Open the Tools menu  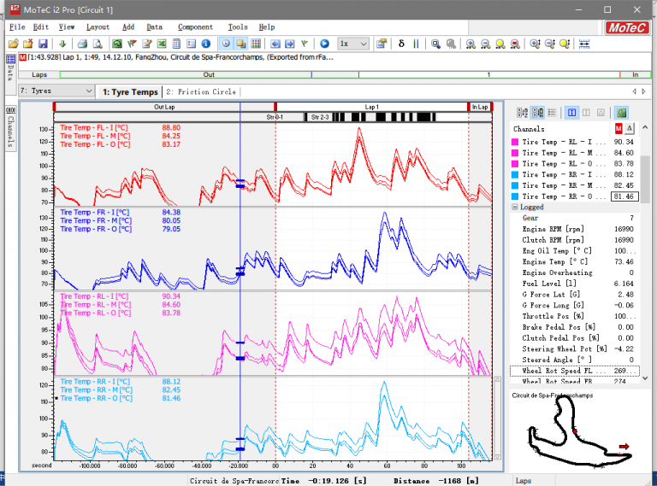238,27
